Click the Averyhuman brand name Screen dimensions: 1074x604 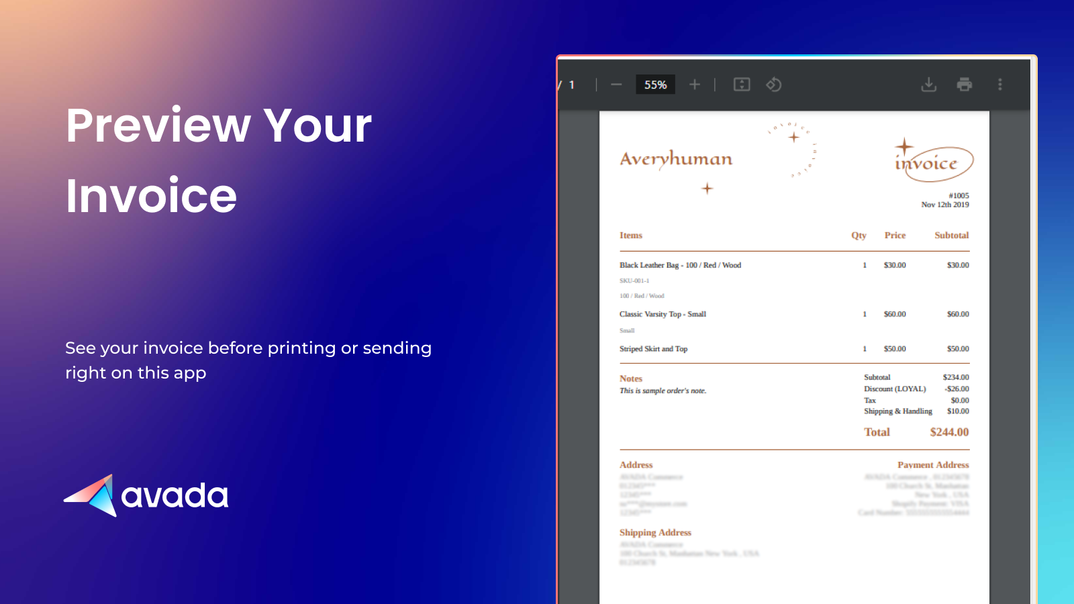676,160
